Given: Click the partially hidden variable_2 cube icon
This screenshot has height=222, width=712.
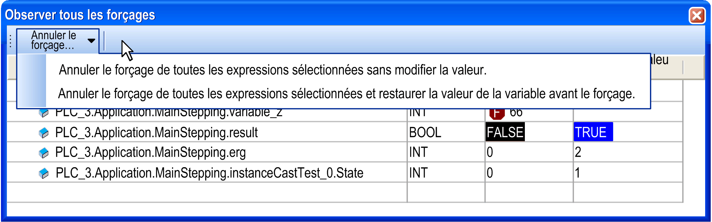Looking at the screenshot, I should coord(43,113).
